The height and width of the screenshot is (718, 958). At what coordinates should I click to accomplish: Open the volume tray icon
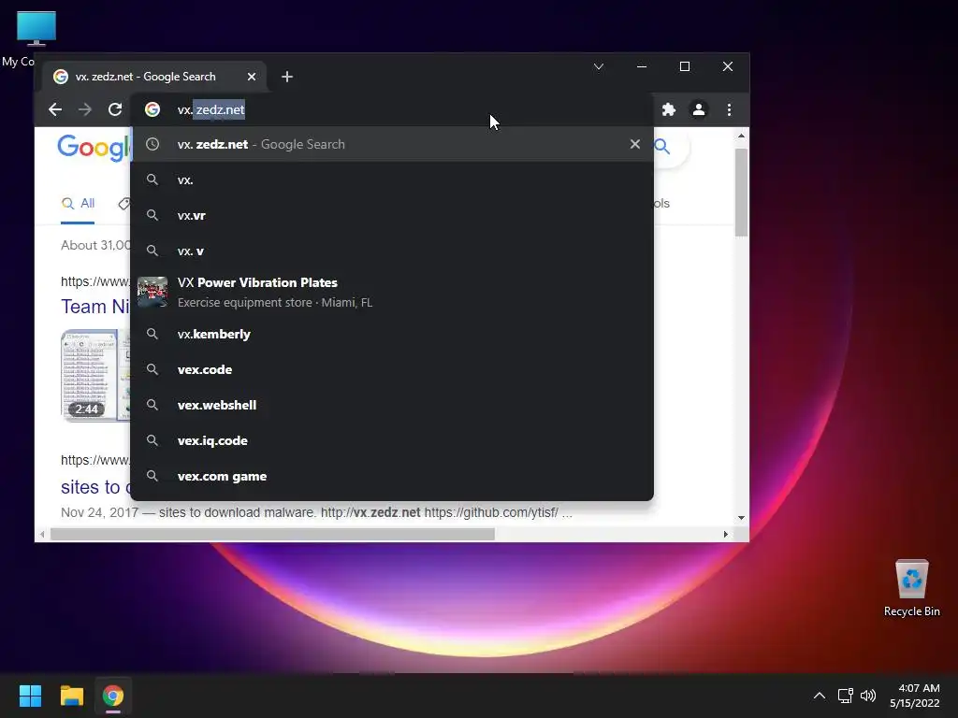coord(867,696)
